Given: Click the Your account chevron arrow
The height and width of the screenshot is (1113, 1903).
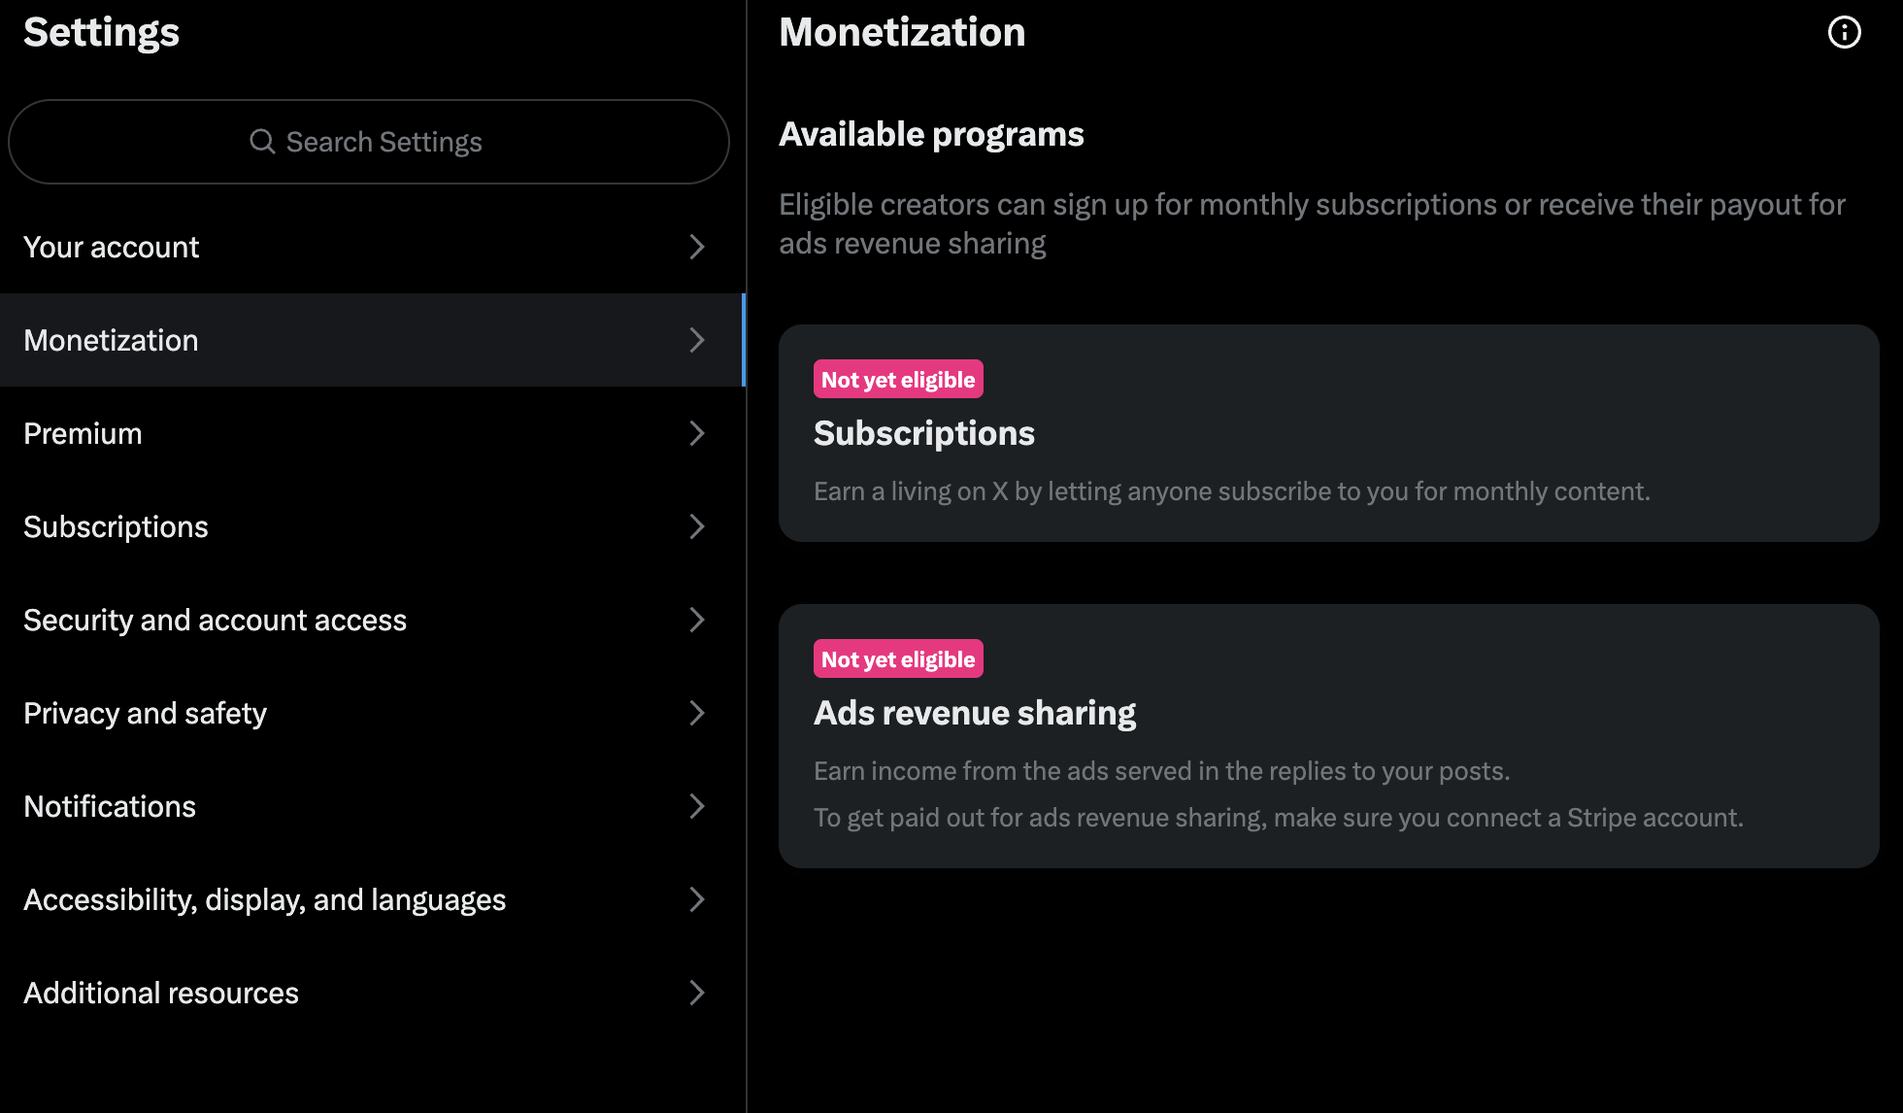Looking at the screenshot, I should pyautogui.click(x=697, y=247).
